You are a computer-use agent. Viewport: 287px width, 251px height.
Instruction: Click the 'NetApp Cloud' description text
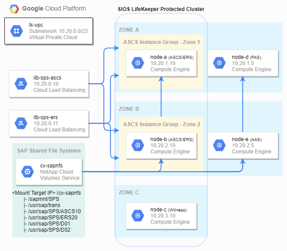coord(56,172)
